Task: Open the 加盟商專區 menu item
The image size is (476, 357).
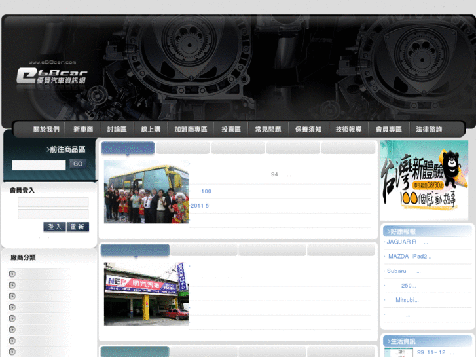Action: click(191, 130)
